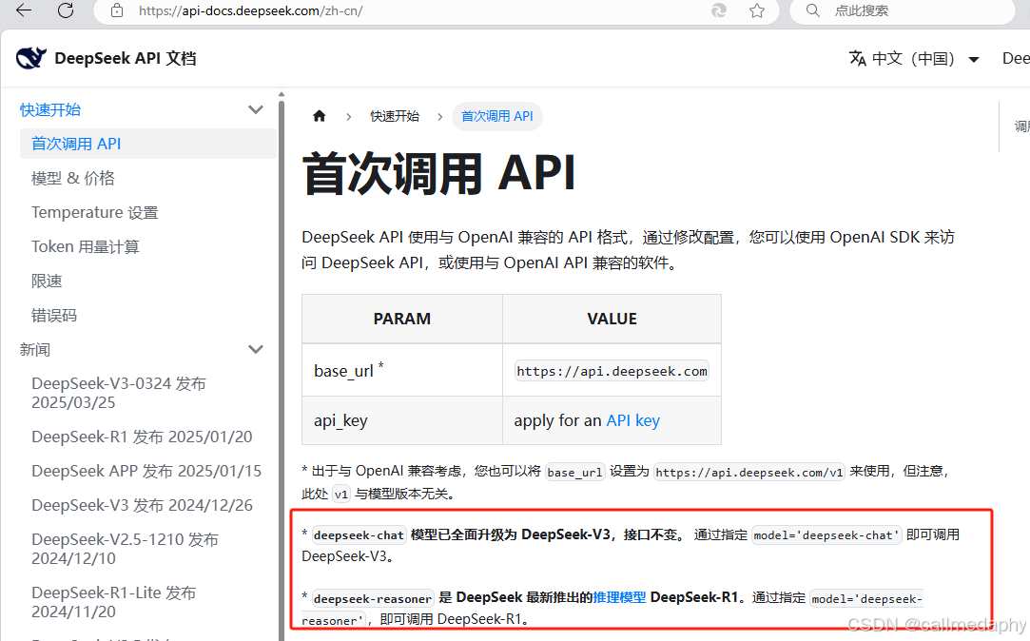The width and height of the screenshot is (1030, 641).
Task: Open Token 用量计算 page
Action: [x=86, y=246]
